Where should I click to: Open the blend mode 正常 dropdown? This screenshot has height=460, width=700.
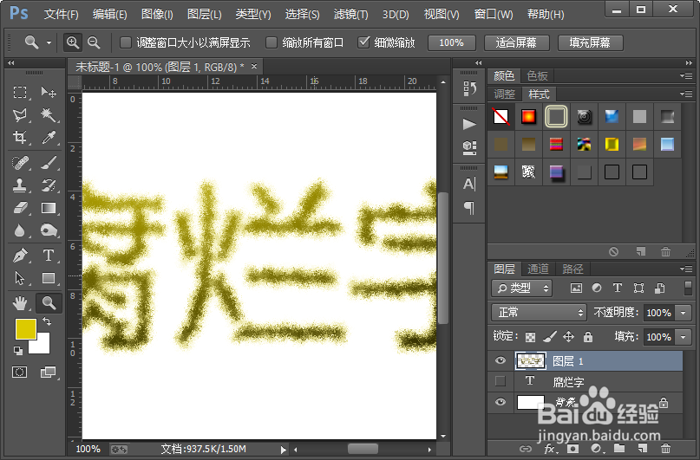[x=539, y=313]
